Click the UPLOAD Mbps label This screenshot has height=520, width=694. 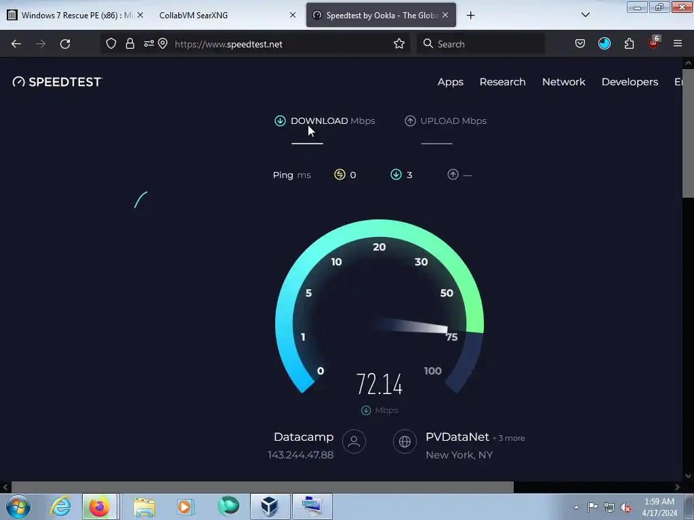[x=453, y=121]
